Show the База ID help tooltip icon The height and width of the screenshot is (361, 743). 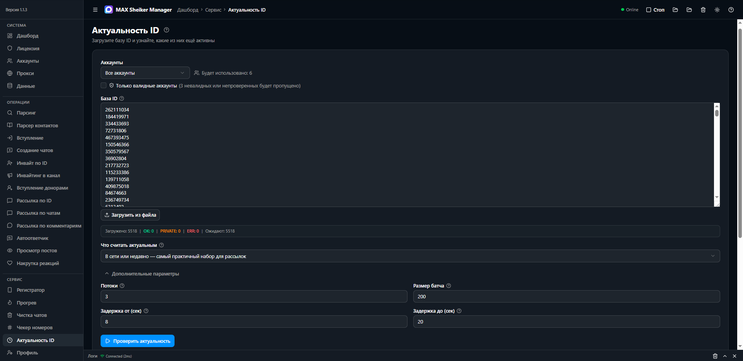click(x=122, y=99)
